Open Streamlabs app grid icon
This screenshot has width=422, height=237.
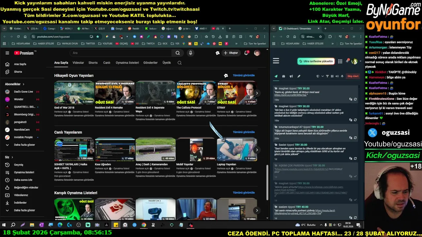(x=340, y=61)
